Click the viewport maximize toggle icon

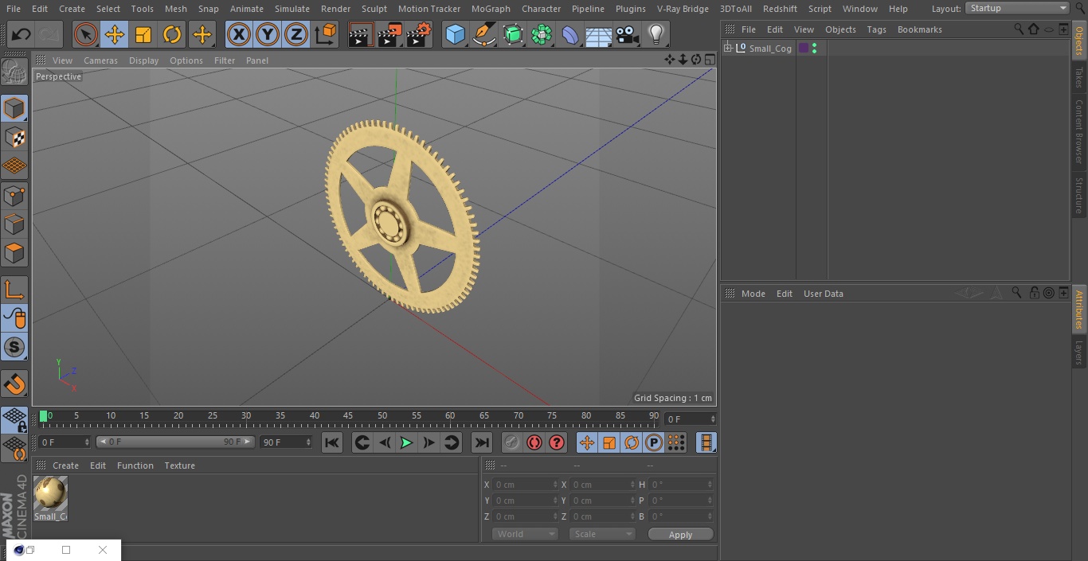pos(709,60)
